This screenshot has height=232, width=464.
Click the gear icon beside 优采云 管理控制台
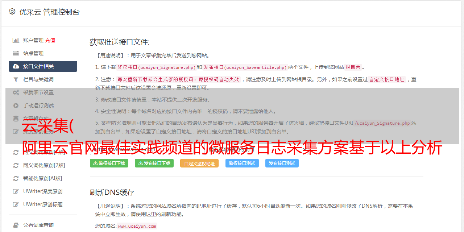pyautogui.click(x=12, y=12)
